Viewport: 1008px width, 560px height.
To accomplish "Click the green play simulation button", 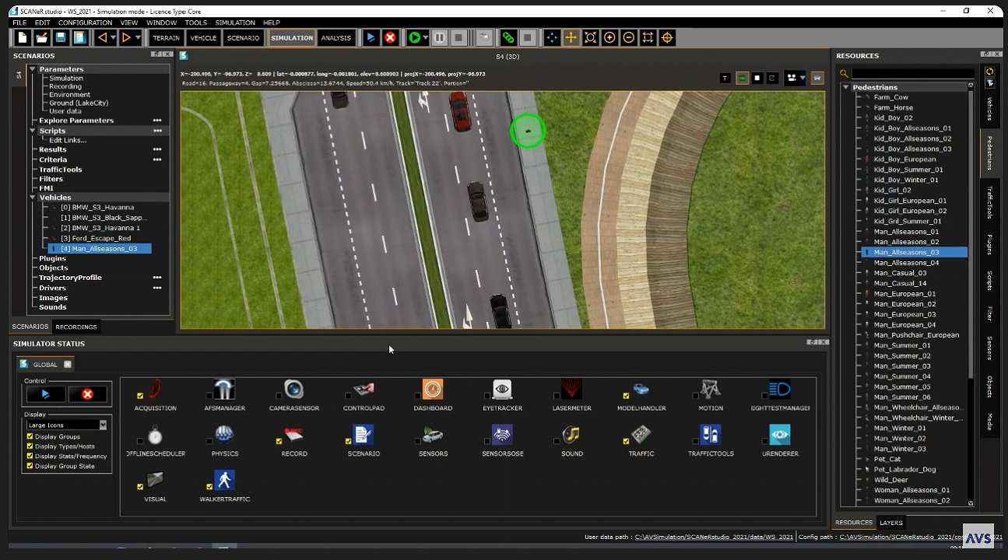I will point(414,37).
